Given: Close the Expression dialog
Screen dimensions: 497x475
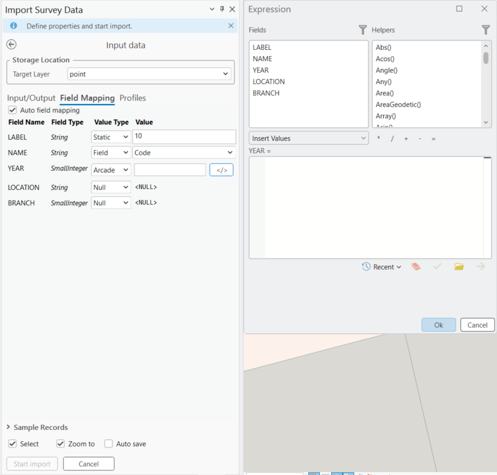Looking at the screenshot, I should pyautogui.click(x=484, y=9).
